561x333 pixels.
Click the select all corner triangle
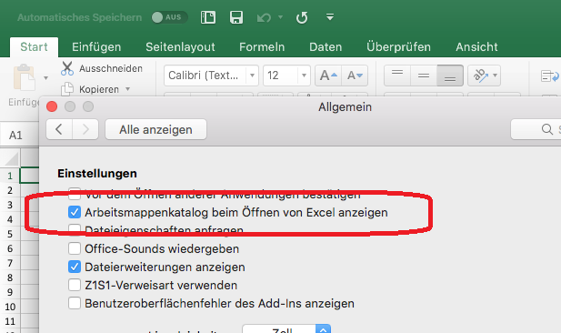11,159
